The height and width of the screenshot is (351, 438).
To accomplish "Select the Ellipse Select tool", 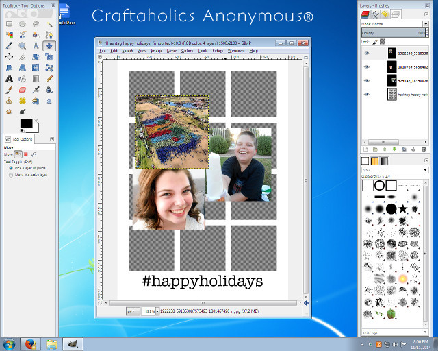I will (x=23, y=24).
